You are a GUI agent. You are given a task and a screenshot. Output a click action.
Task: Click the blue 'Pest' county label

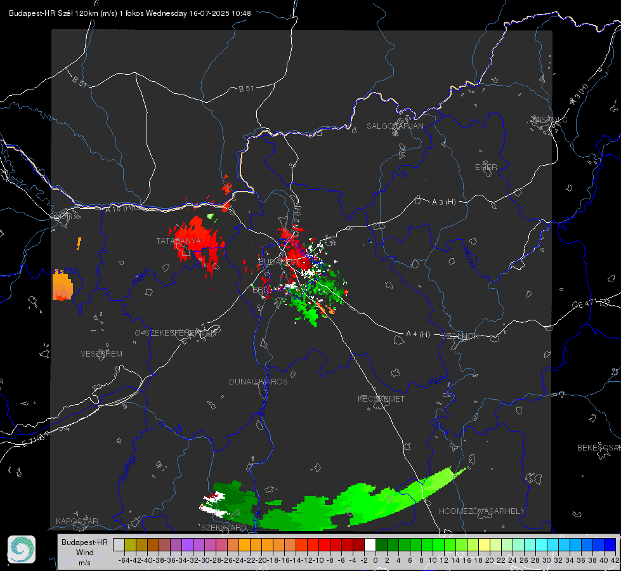click(x=436, y=382)
